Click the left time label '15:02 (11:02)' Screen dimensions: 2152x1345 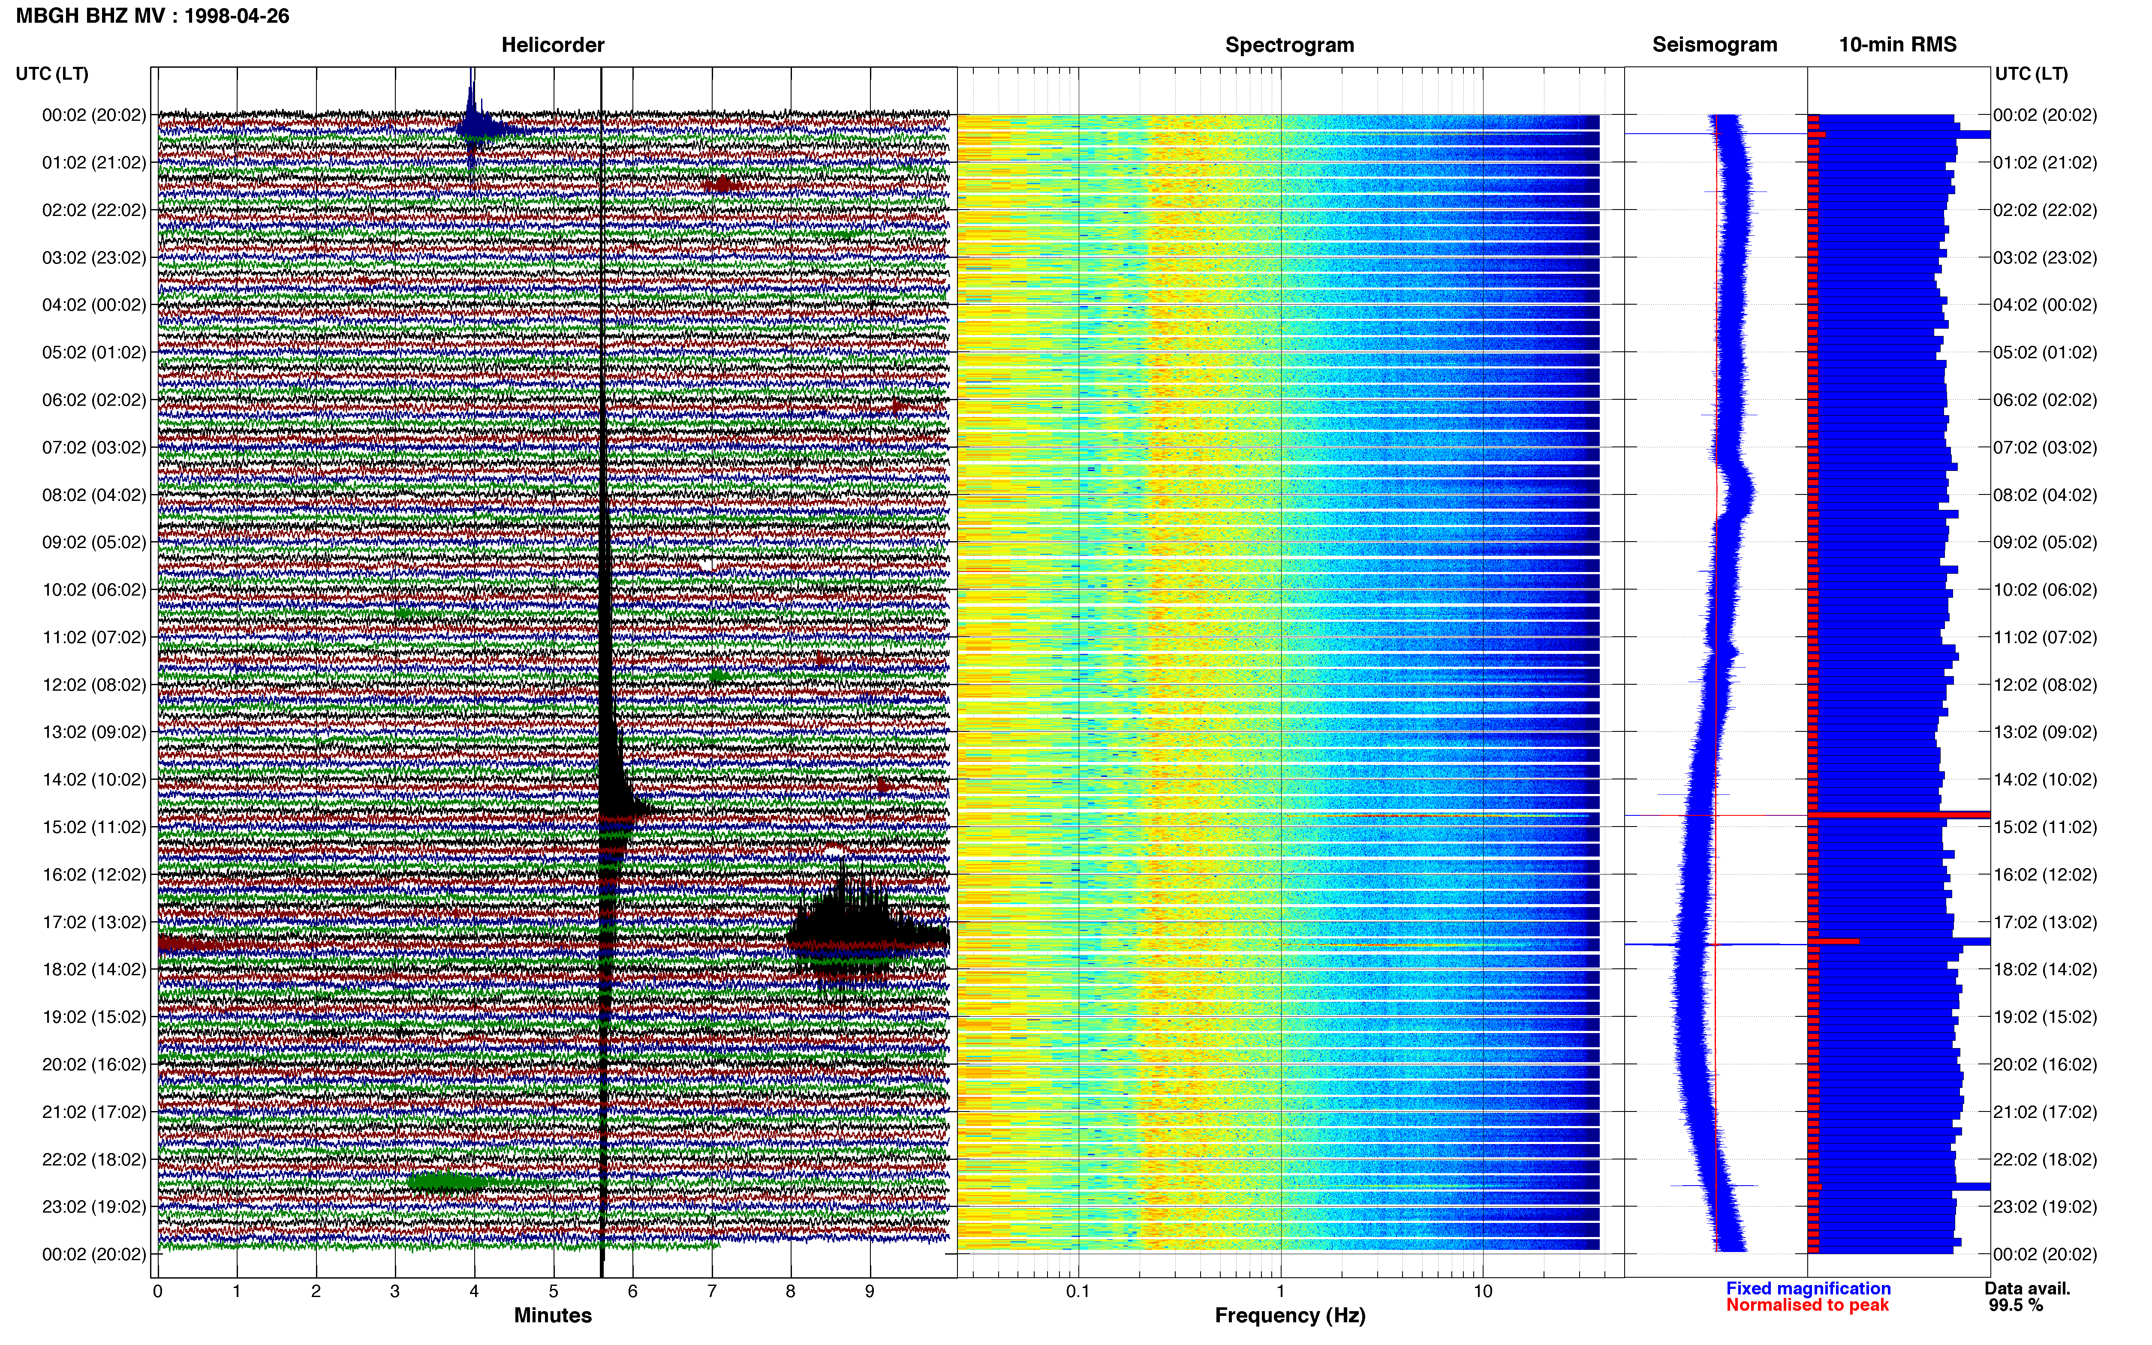point(93,827)
